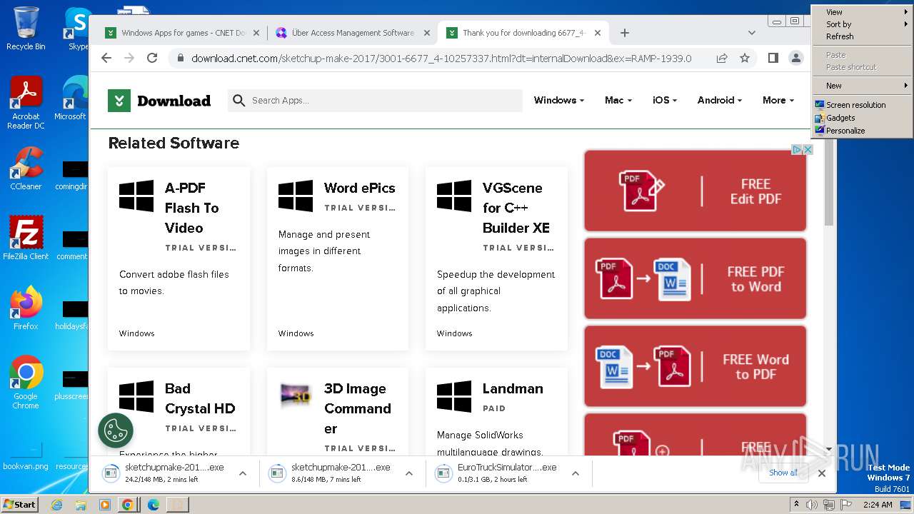
Task: Expand the More dropdown menu
Action: coord(778,101)
